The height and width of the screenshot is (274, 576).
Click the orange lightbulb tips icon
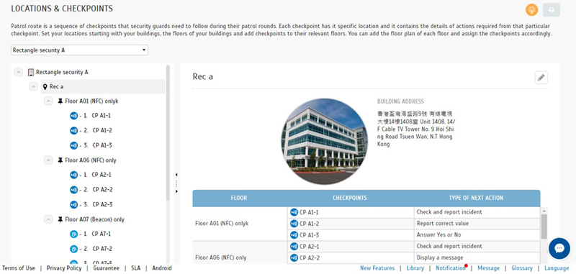tap(531, 10)
